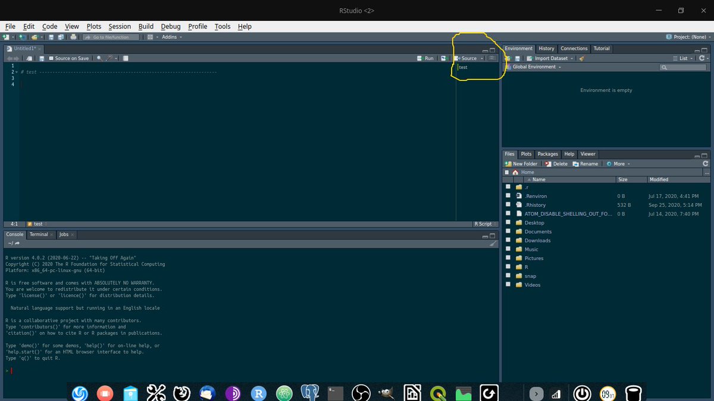This screenshot has height=401, width=714.
Task: Click the Run button
Action: 425,58
